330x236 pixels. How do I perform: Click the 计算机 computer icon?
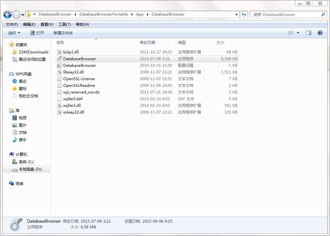point(11,154)
